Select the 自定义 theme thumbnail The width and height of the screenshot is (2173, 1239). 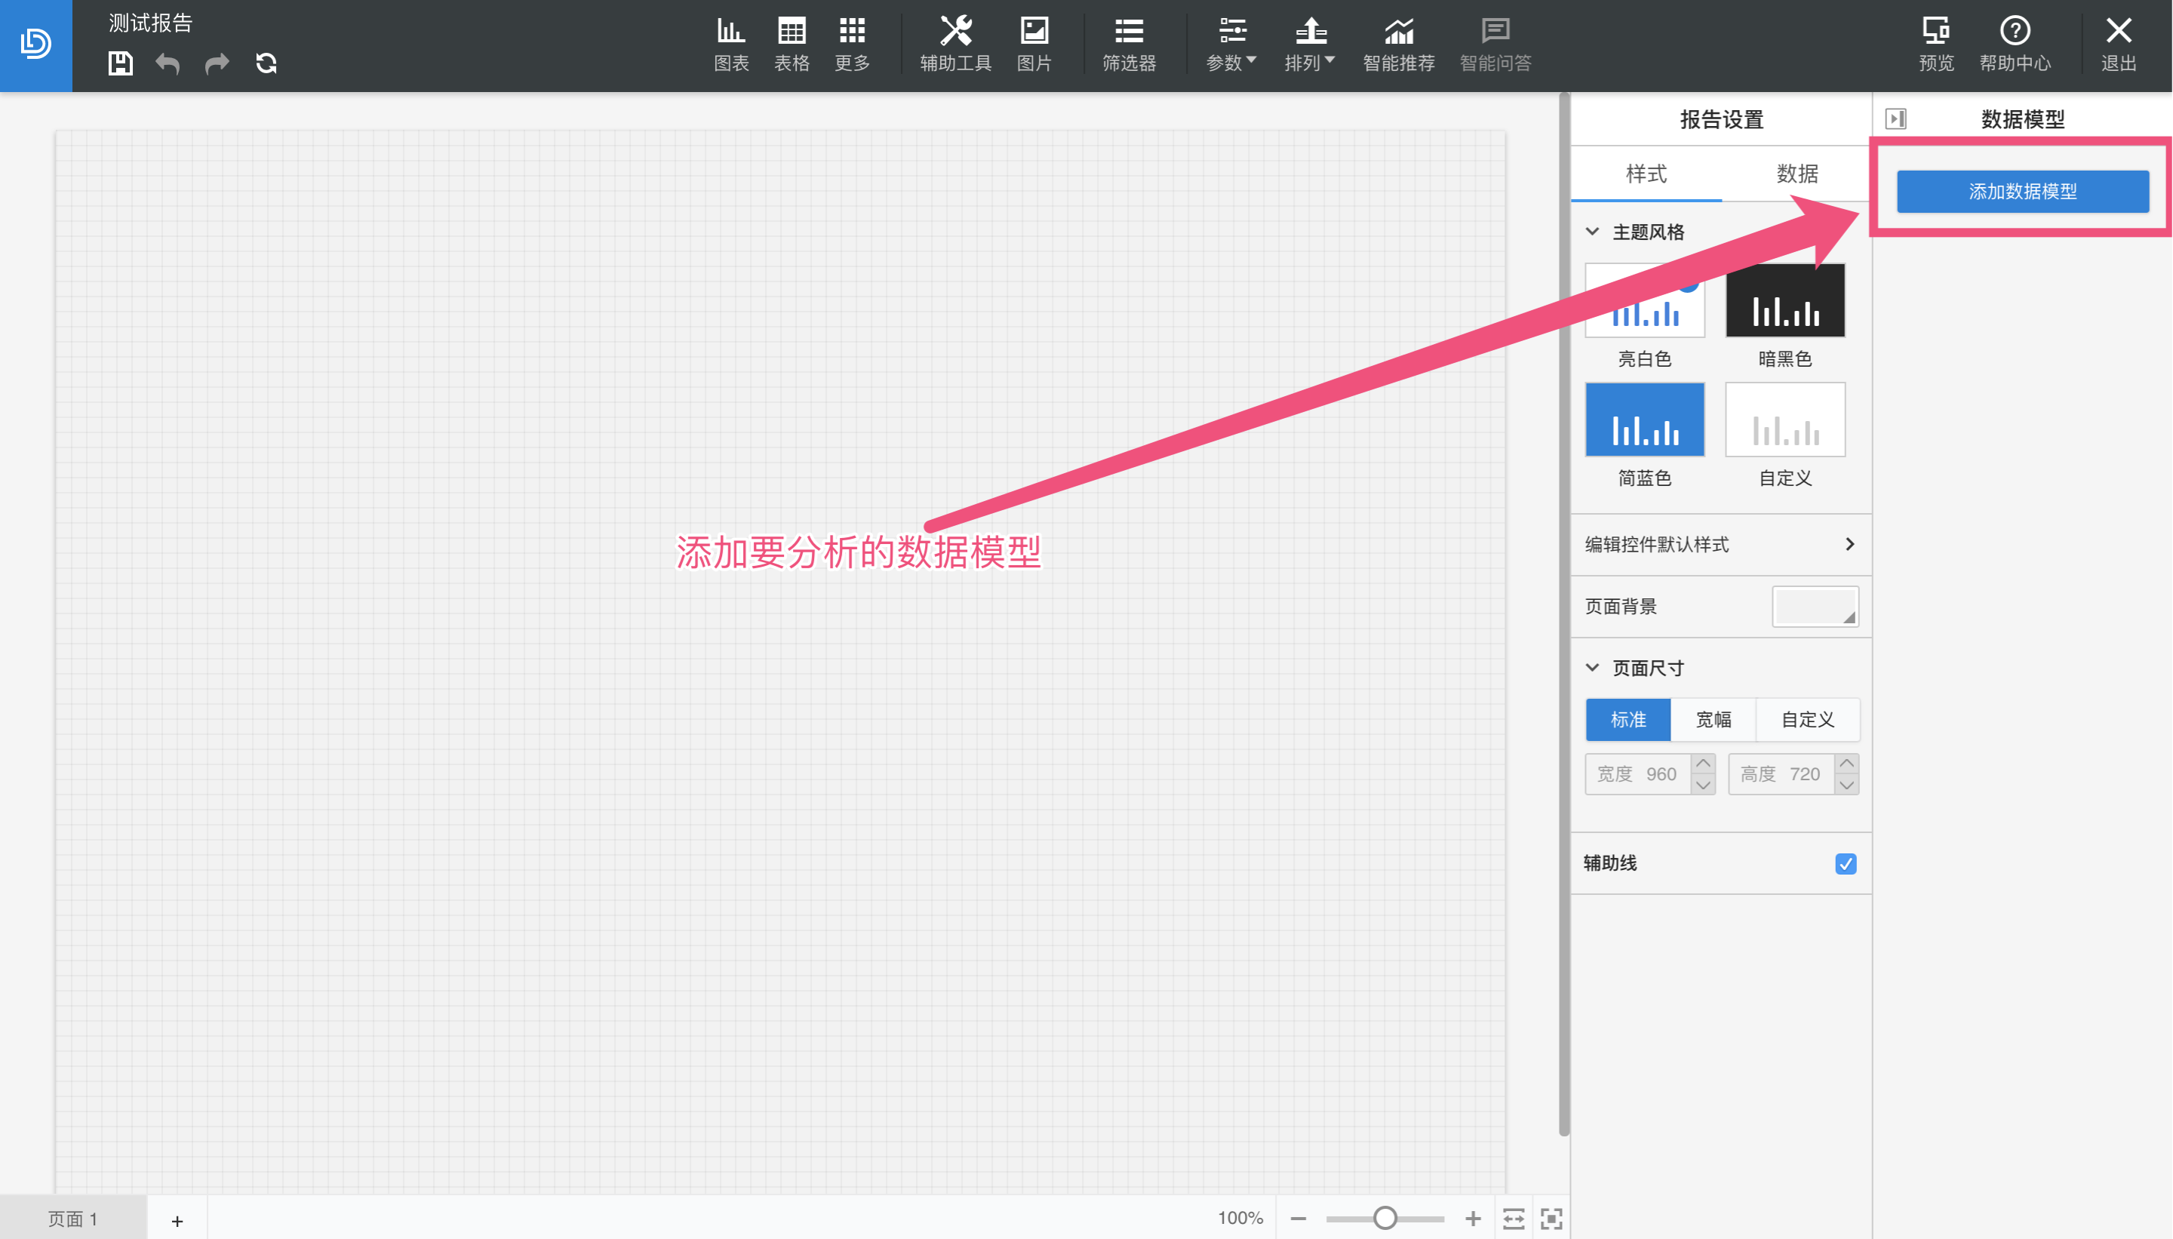[x=1784, y=420]
